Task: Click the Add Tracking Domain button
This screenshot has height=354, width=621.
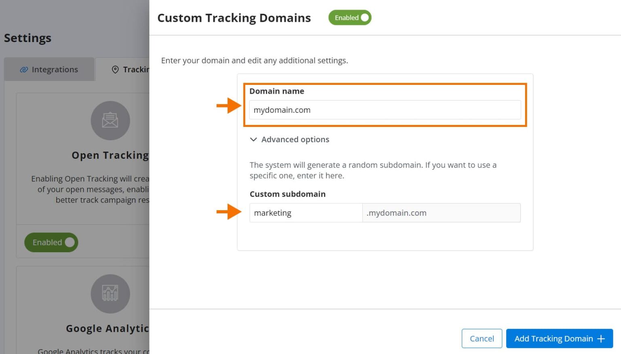Action: [x=559, y=339]
